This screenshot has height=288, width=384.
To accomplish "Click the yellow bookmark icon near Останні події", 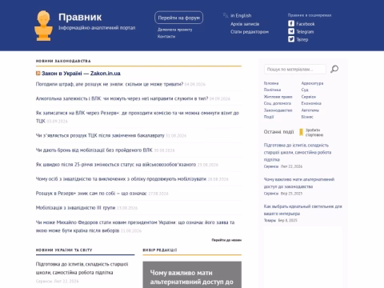I will tap(301, 132).
